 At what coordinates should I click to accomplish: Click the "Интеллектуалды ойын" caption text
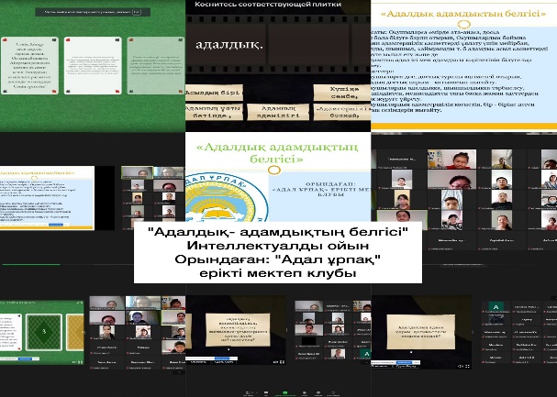coord(278,245)
